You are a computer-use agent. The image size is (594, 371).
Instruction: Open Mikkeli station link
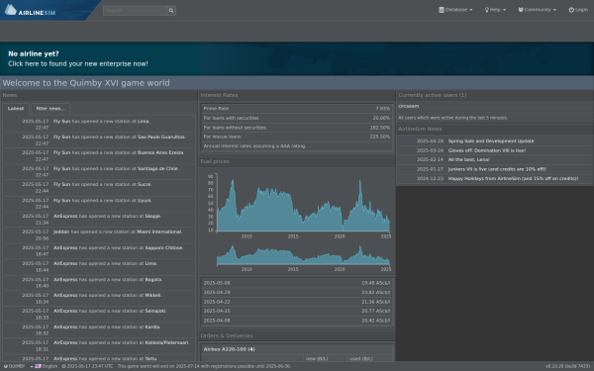pos(152,295)
